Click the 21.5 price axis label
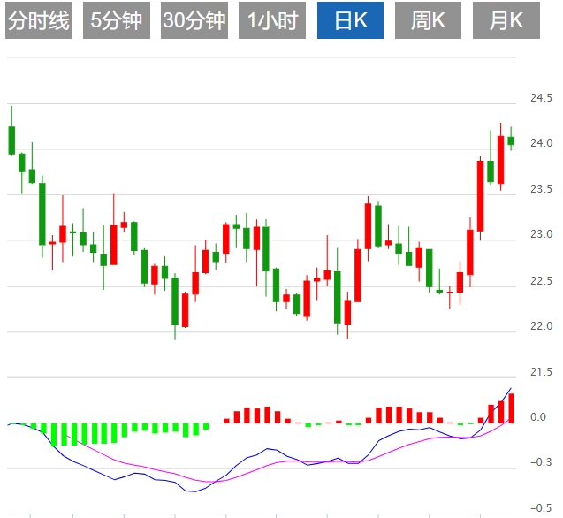Screen dimensions: 563x518 541,372
